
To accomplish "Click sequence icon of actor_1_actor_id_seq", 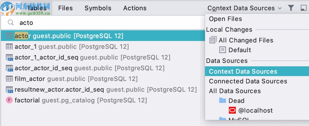I will click(x=9, y=58).
